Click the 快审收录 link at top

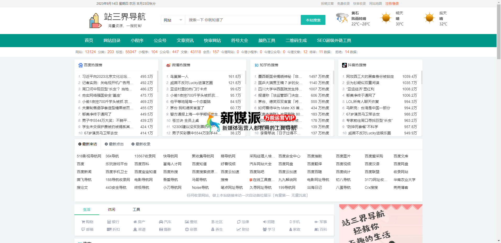point(359,4)
